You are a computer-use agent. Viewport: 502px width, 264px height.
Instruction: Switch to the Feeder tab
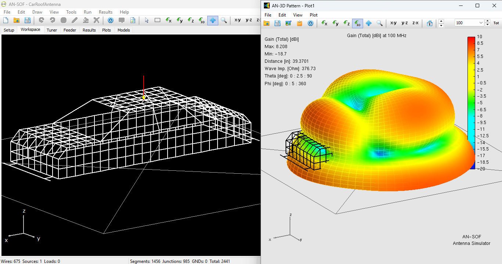coord(70,30)
